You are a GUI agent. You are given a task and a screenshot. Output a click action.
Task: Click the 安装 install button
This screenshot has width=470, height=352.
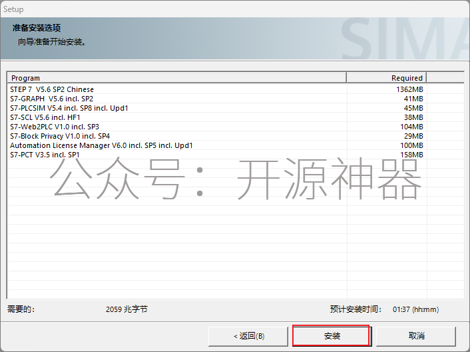[331, 336]
